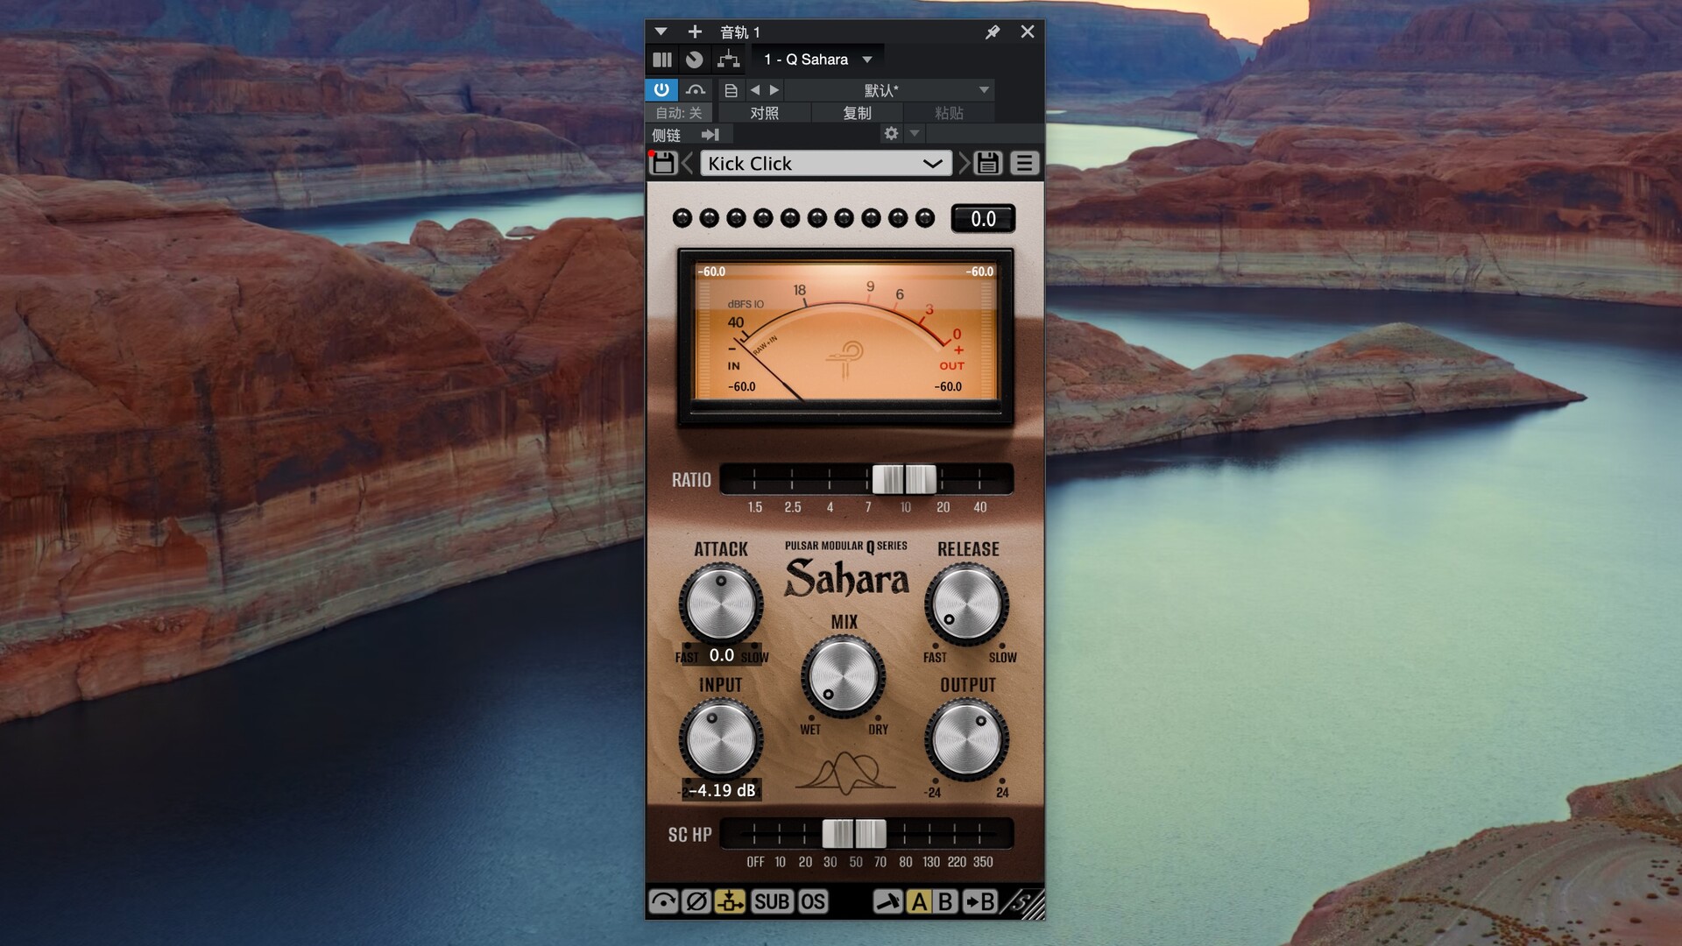Screen dimensions: 1682x946
Task: Click the sidechain curve graphic icon
Action: (x=845, y=772)
